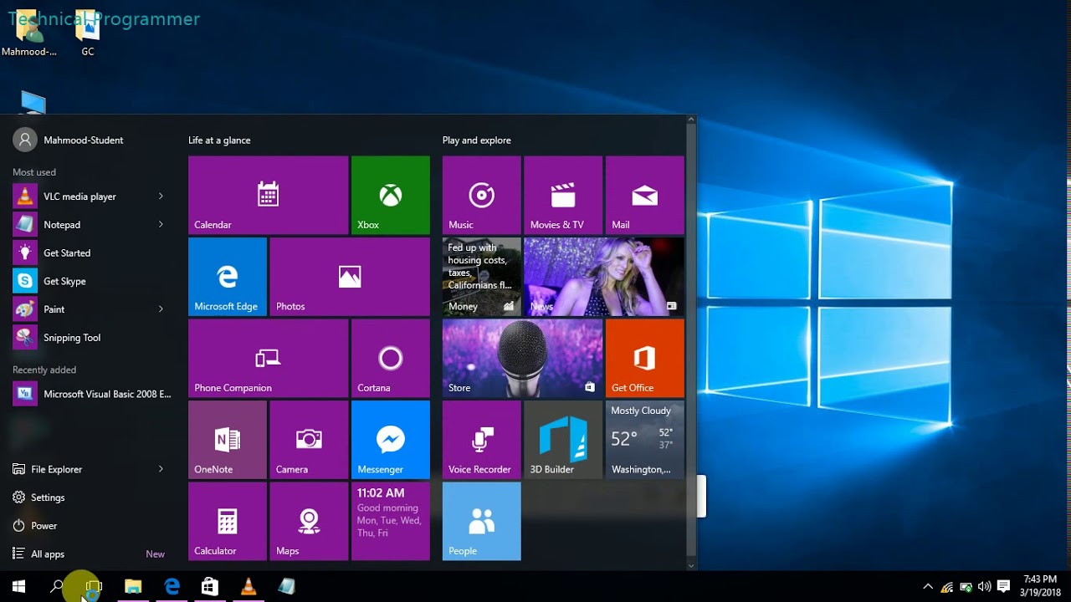The height and width of the screenshot is (602, 1071).
Task: Expand VLC media player jump list arrow
Action: (161, 196)
